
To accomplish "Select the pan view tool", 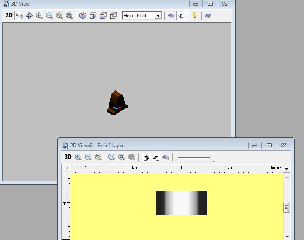I will click(29, 16).
